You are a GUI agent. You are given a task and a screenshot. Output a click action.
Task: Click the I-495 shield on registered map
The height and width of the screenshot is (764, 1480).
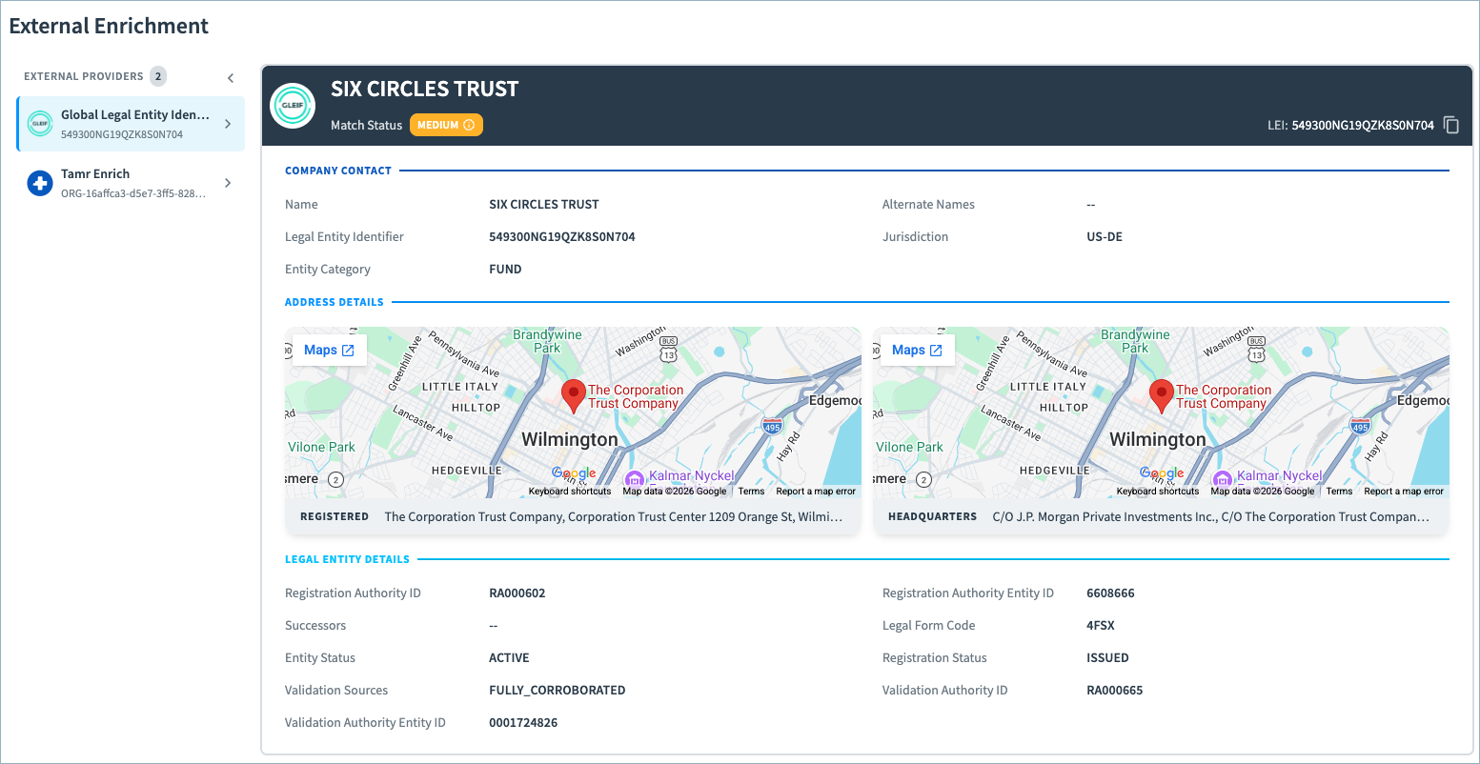click(772, 426)
